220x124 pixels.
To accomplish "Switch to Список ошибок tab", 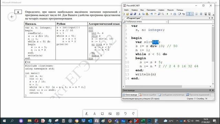I will pyautogui.click(x=148, y=95).
